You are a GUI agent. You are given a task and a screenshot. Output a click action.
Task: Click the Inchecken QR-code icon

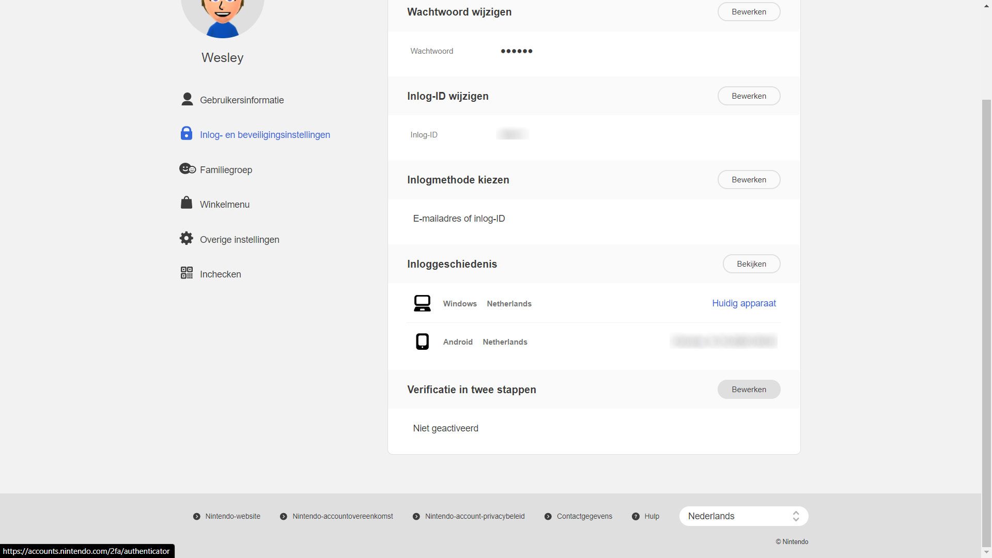185,273
